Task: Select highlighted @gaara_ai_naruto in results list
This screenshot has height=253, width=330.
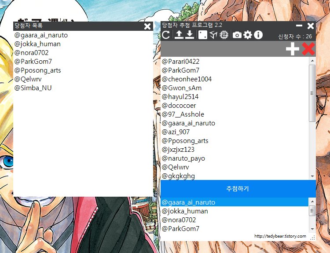Action: [x=235, y=202]
